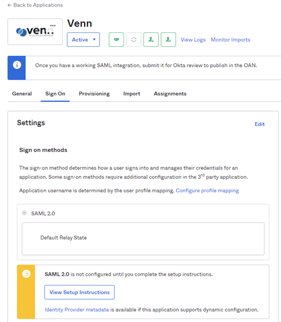Click the assign user icon with plus arrow

[x=151, y=39]
